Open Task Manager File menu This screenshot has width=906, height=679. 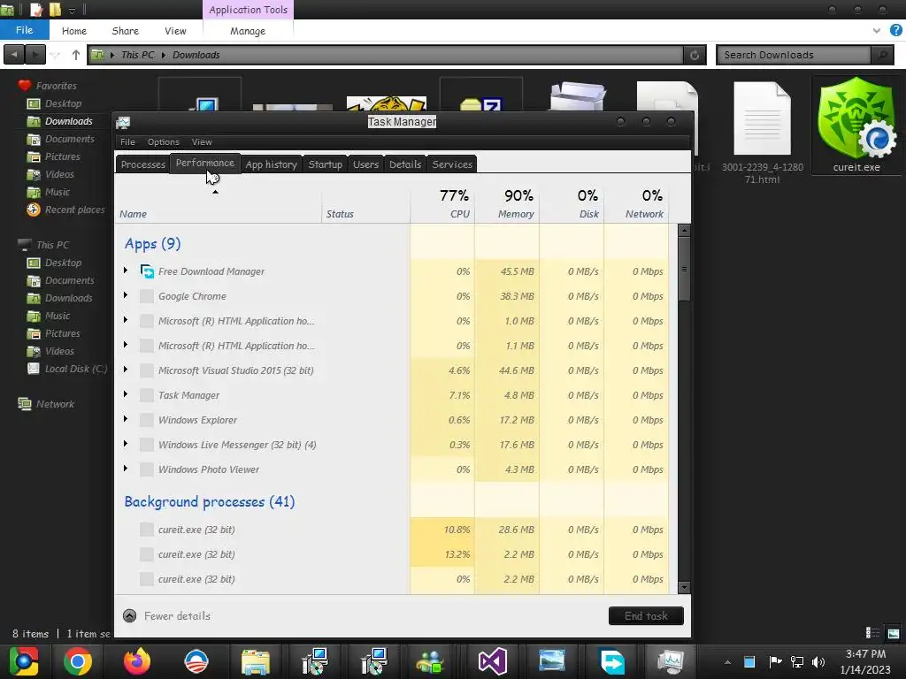[127, 142]
